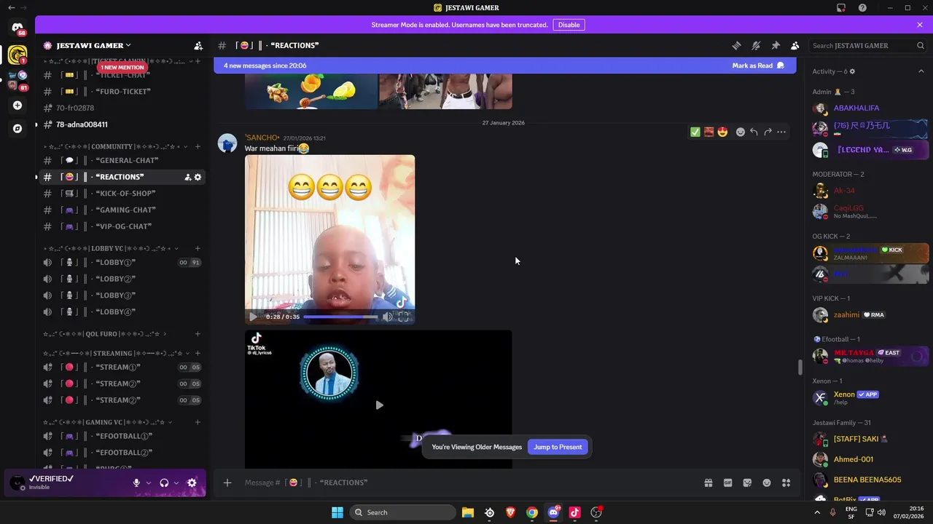Open the GIF picker
This screenshot has height=524, width=933.
click(727, 483)
